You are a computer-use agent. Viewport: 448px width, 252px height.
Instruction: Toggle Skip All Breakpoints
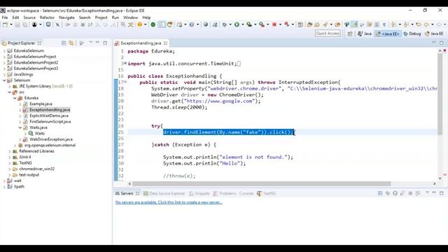point(57,24)
